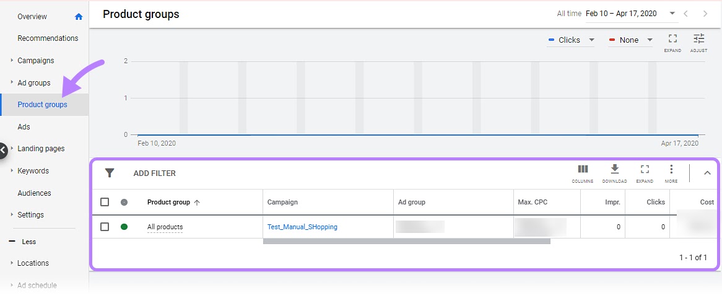Viewport: 722px width, 298px height.
Task: Expand the table to full screen
Action: pos(645,172)
